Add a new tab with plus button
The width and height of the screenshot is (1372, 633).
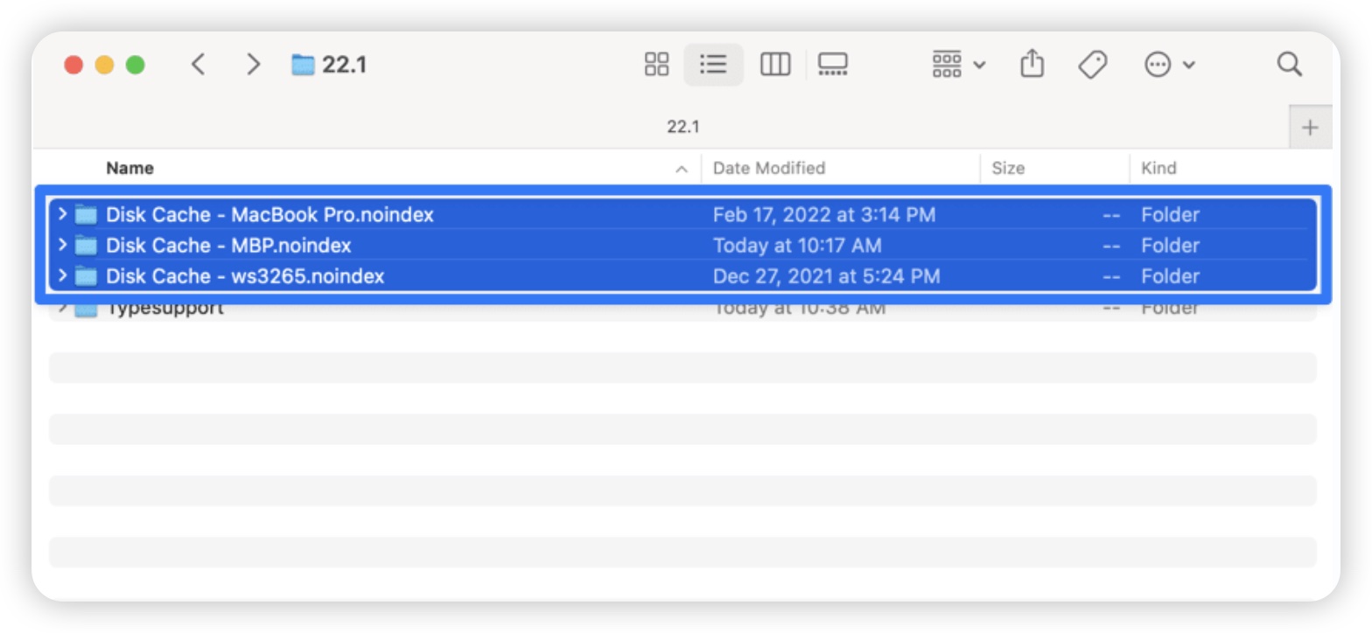tap(1310, 128)
